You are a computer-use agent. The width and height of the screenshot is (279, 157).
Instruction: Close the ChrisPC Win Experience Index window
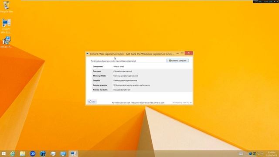pos(189,53)
